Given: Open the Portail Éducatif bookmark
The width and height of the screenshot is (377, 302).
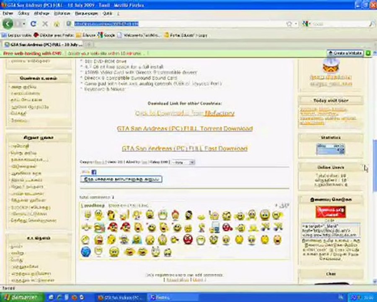Looking at the screenshot, I should (186, 35).
